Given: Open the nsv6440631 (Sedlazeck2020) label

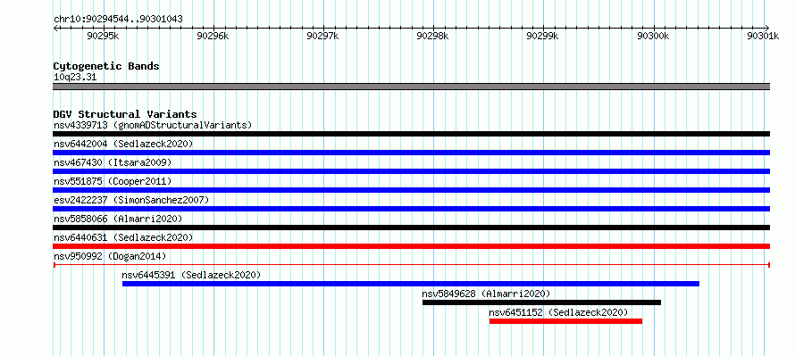Looking at the screenshot, I should tap(123, 237).
